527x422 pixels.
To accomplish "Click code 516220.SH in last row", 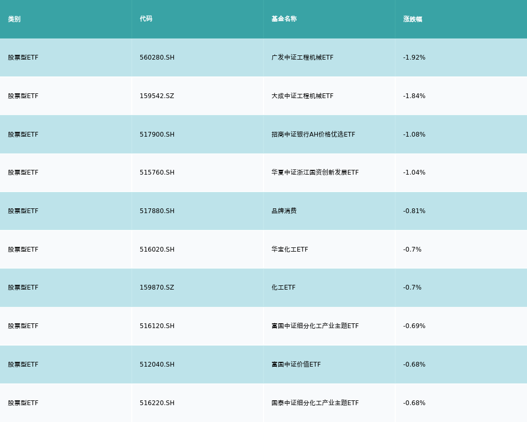I will (x=157, y=403).
